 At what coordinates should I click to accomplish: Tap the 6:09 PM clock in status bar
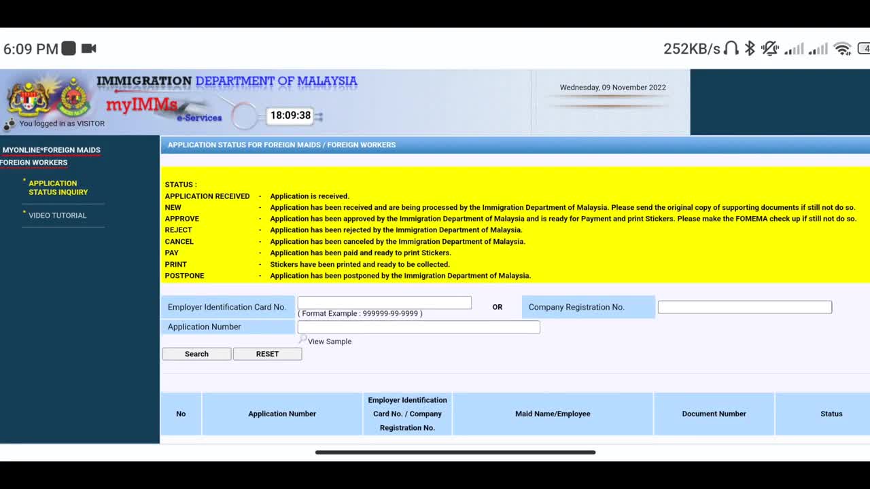pyautogui.click(x=31, y=49)
